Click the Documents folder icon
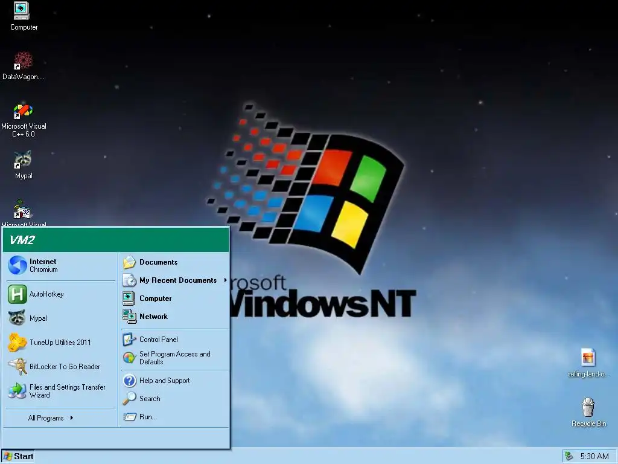 tap(129, 262)
